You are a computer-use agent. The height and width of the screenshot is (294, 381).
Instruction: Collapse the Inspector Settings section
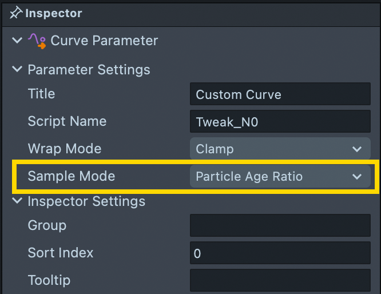[16, 201]
